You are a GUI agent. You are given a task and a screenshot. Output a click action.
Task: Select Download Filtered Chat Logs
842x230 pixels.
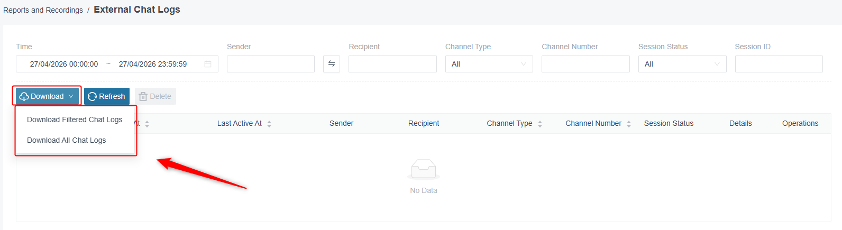[75, 119]
